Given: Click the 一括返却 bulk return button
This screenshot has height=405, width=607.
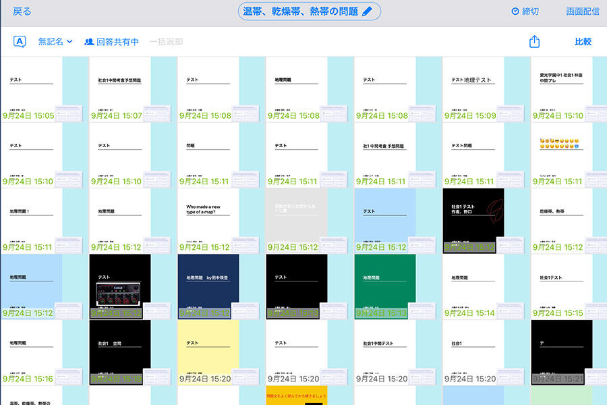Looking at the screenshot, I should (x=166, y=42).
